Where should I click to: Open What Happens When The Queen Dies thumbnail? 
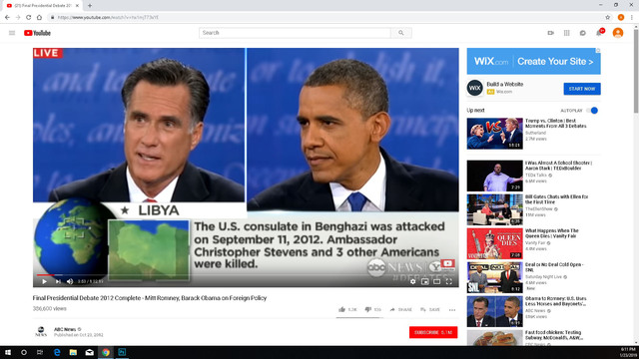click(495, 243)
